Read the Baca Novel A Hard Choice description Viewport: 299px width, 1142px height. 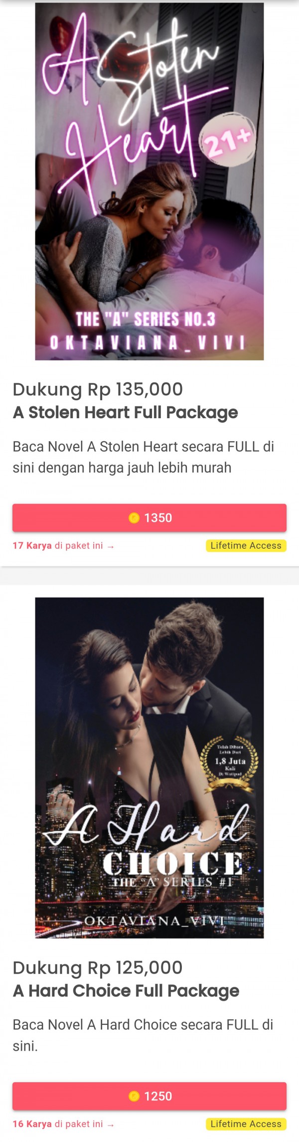click(143, 1035)
